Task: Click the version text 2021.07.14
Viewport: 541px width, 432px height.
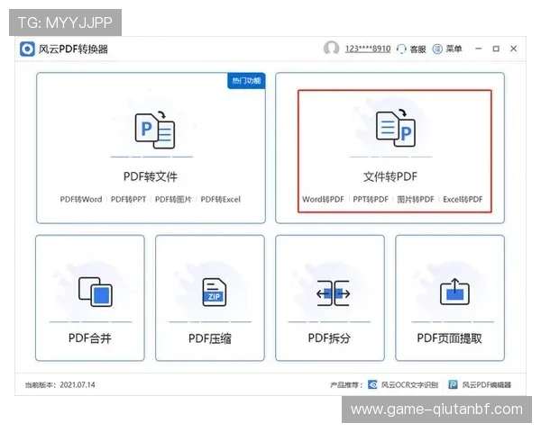Action: click(x=78, y=385)
